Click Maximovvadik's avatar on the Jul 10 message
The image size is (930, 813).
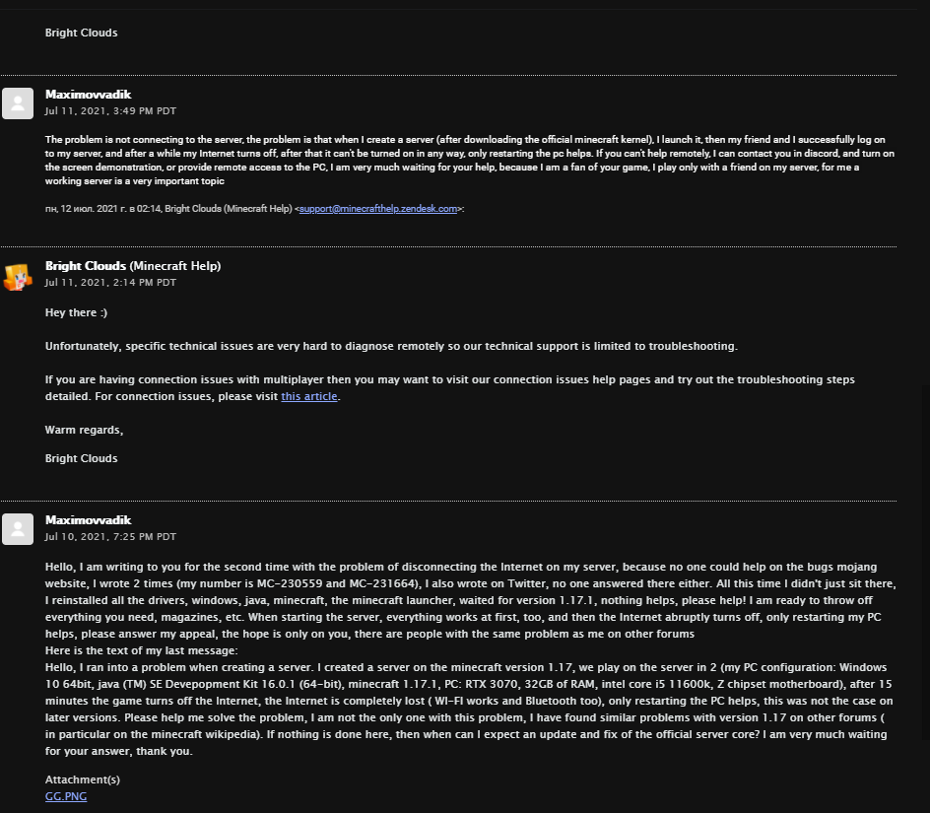18,528
